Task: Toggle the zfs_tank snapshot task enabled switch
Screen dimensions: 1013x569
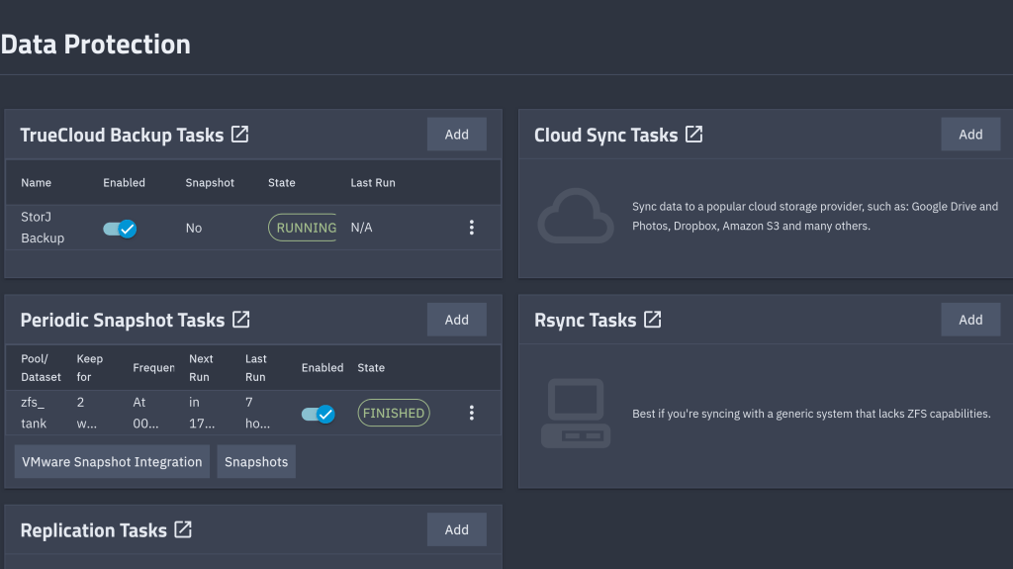Action: point(318,414)
